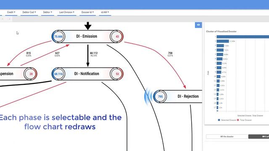Click the red 53 counter on Notification
Viewport: 269px width, 151px height.
(x=117, y=74)
